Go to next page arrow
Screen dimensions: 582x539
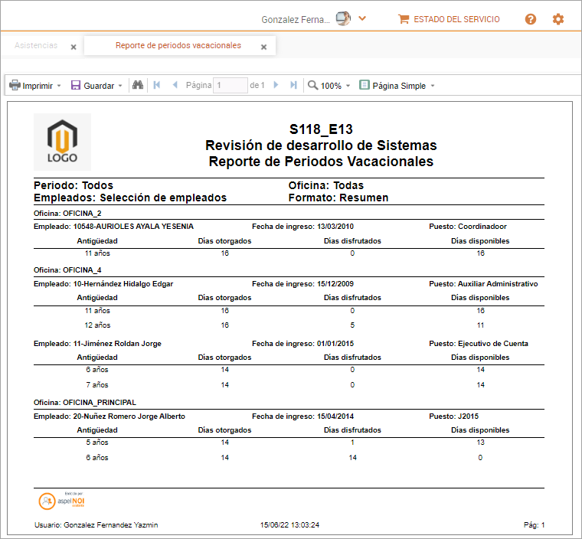point(276,86)
